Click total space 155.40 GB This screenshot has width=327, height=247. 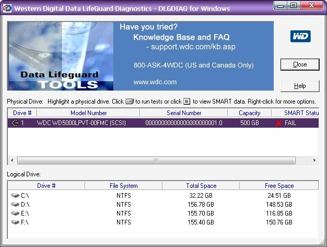(201, 222)
